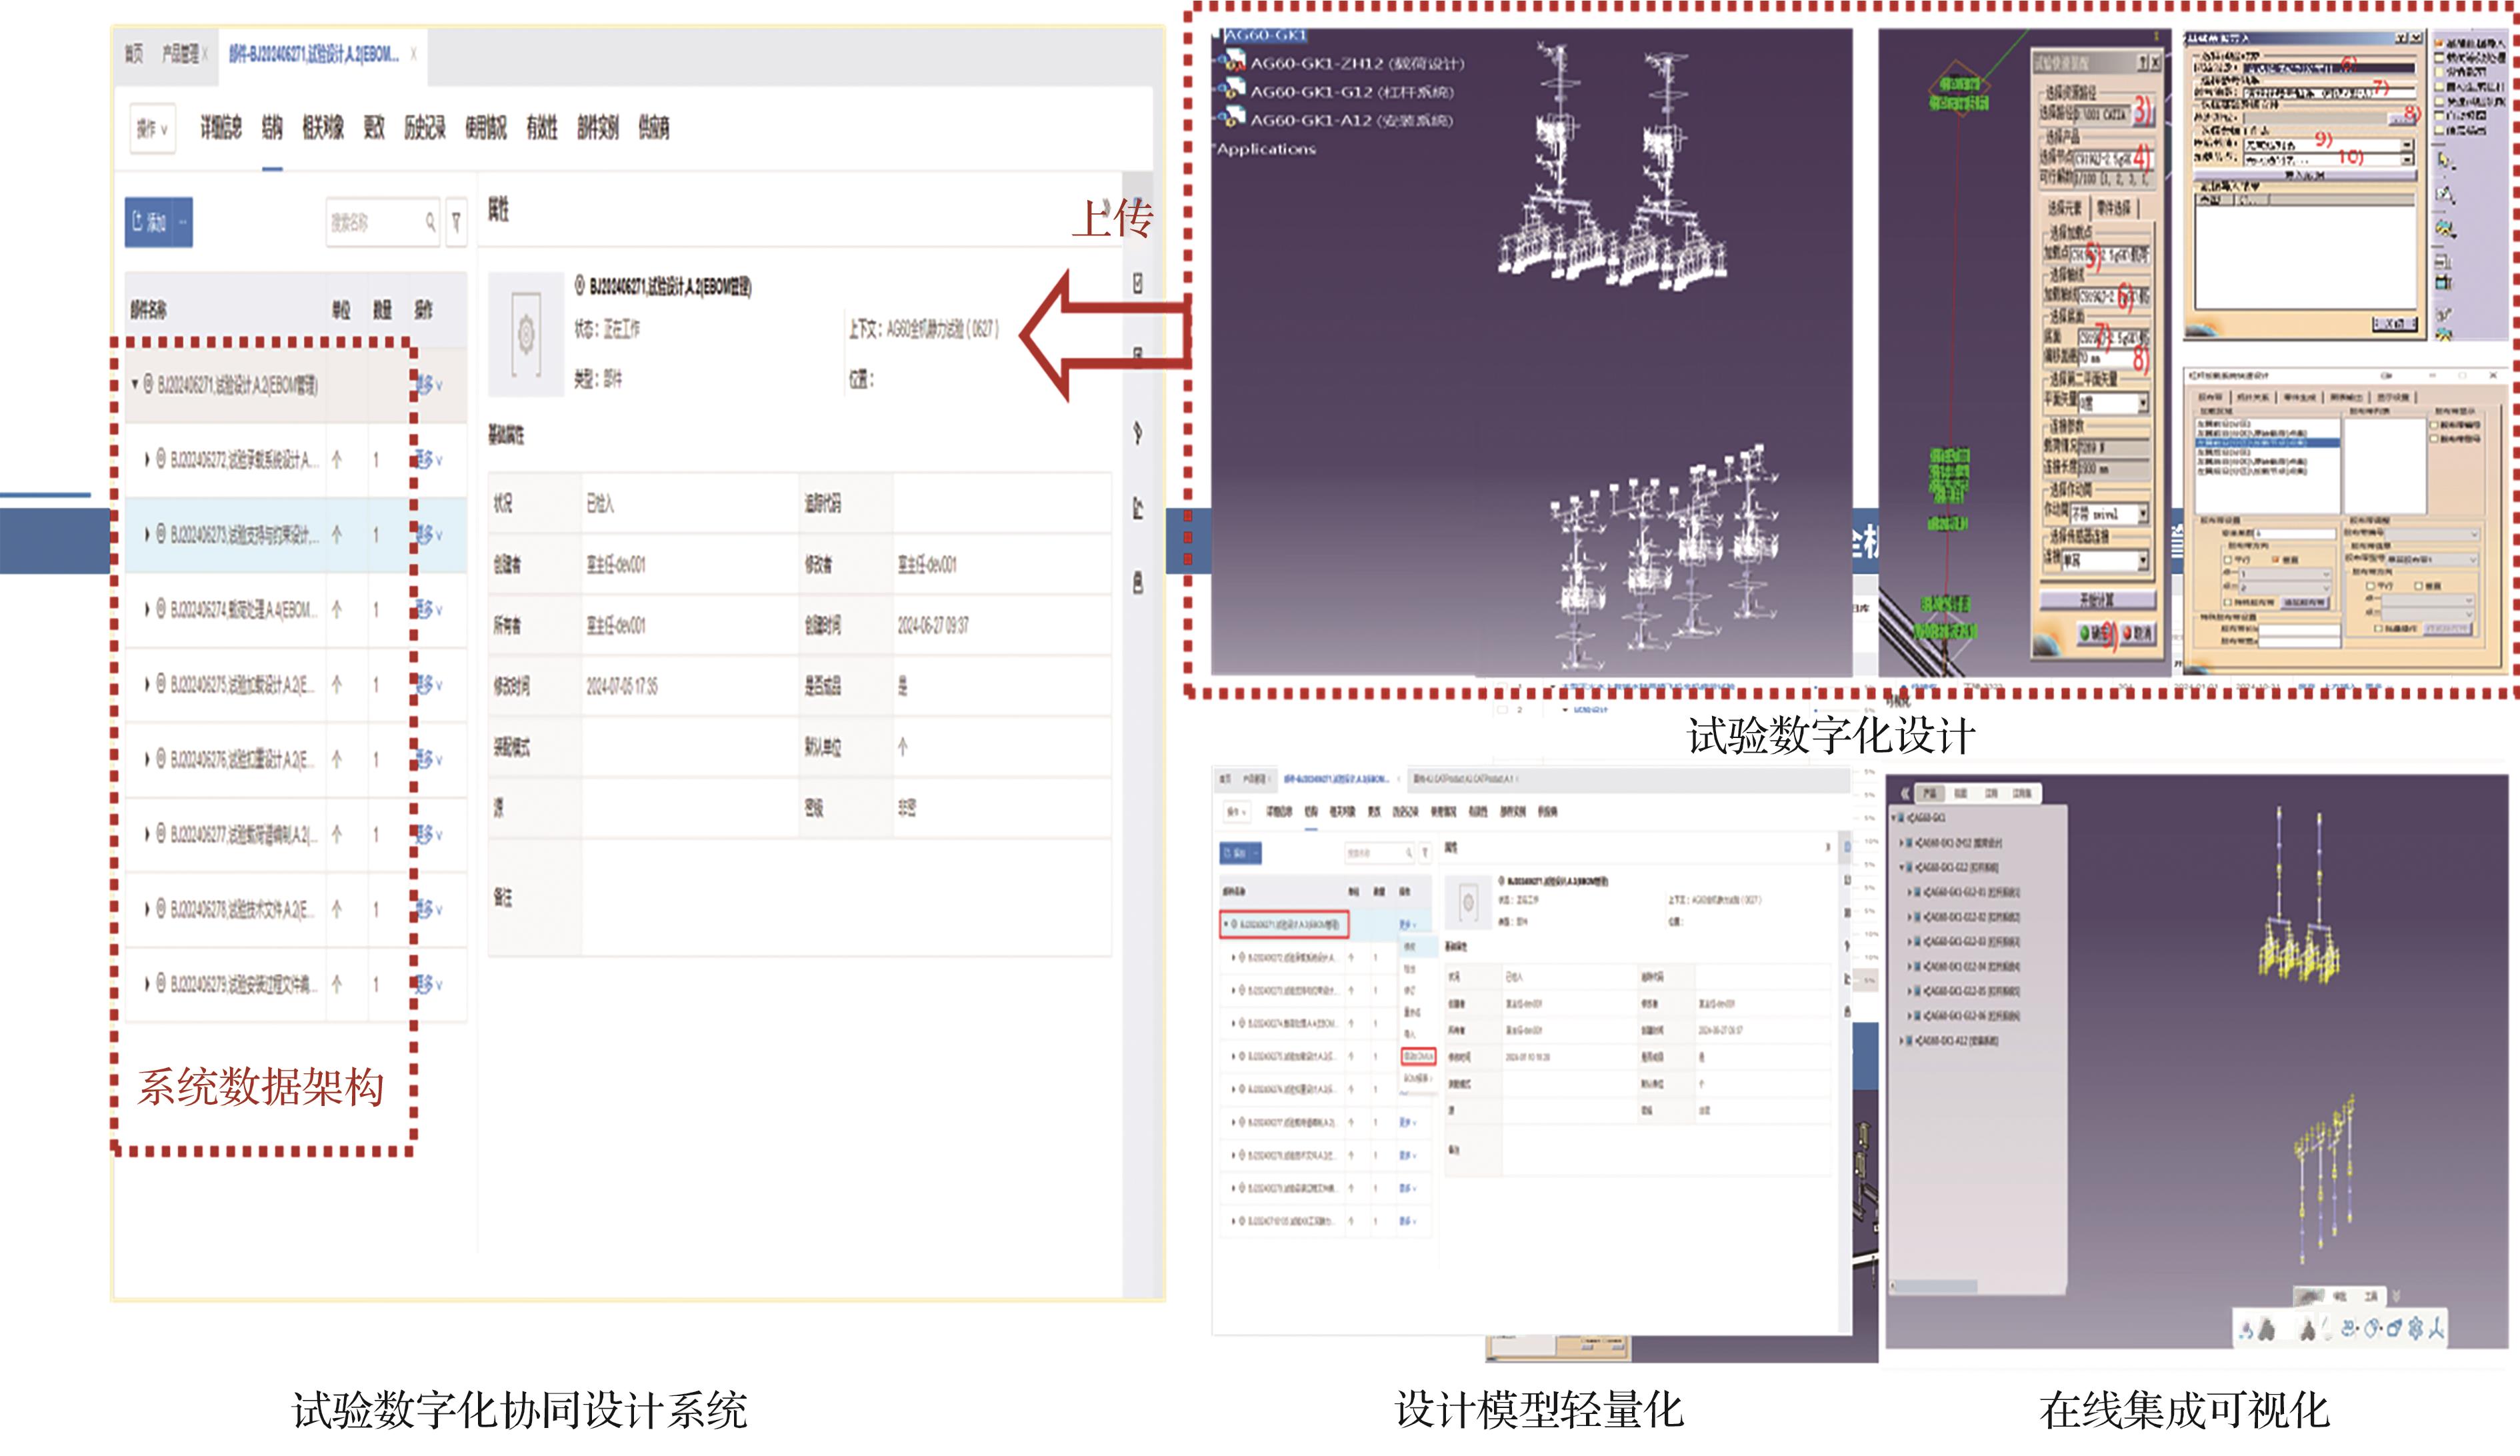Click the axis triad icon in viewer toolbar
Image resolution: width=2520 pixels, height=1456 pixels.
(2436, 1328)
